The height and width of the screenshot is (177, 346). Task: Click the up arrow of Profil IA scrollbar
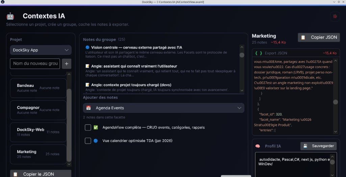tap(332, 157)
